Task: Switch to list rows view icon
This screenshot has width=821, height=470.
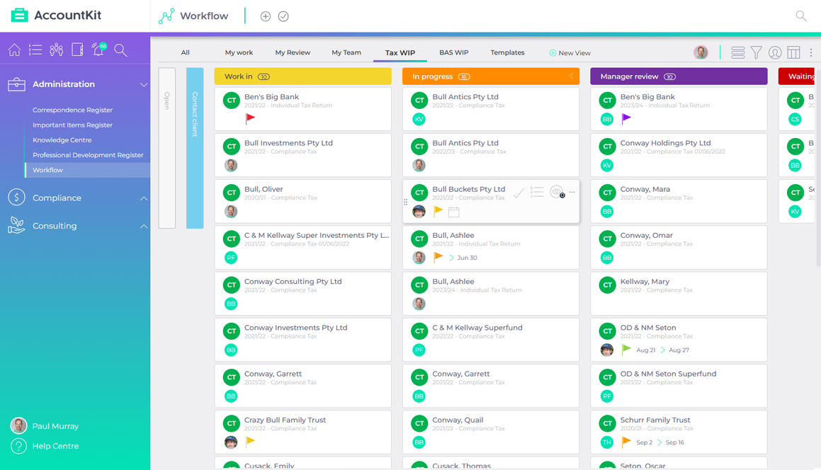Action: click(x=737, y=52)
